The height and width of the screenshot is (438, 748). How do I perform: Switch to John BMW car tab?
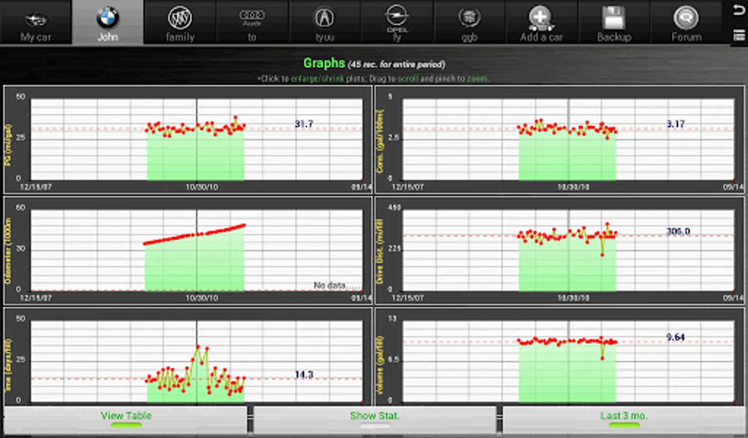(108, 22)
